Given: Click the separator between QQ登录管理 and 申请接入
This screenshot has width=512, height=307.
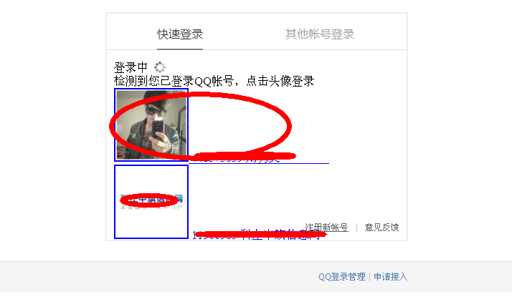Looking at the screenshot, I should 369,277.
